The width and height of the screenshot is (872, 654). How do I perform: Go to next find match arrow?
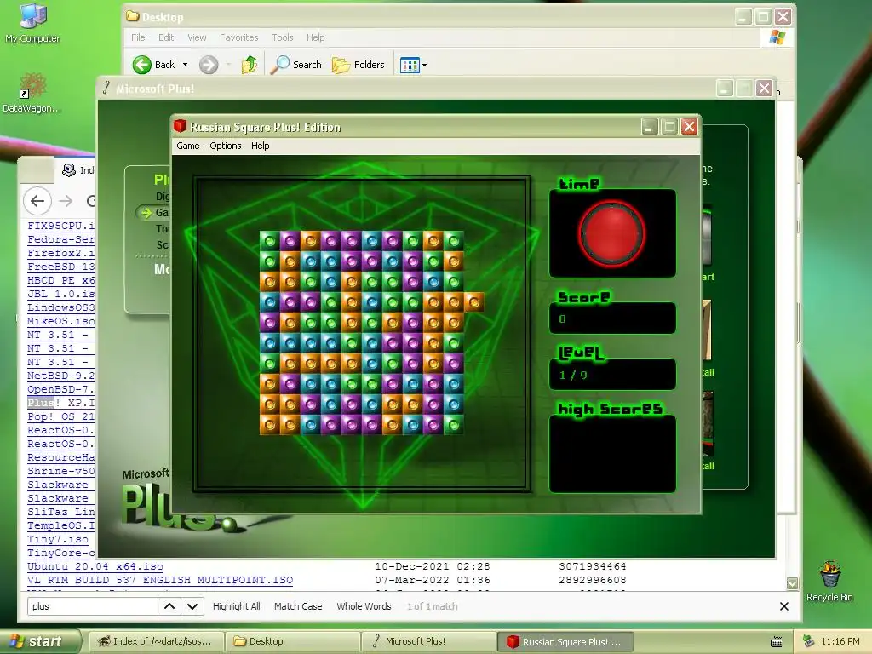click(192, 606)
